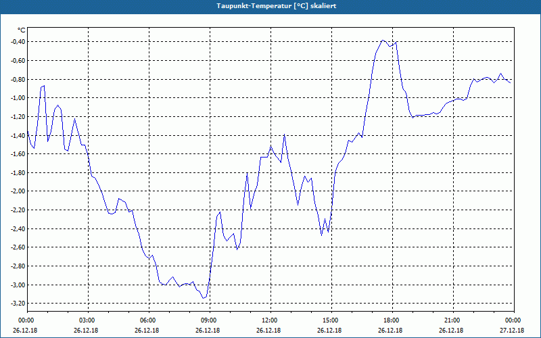Click the 06:00 time label
The height and width of the screenshot is (338, 541).
pos(147,320)
